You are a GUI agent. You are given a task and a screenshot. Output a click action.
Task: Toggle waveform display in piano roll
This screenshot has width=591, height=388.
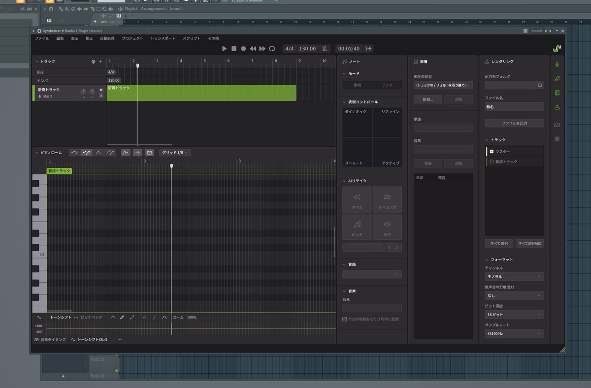137,153
